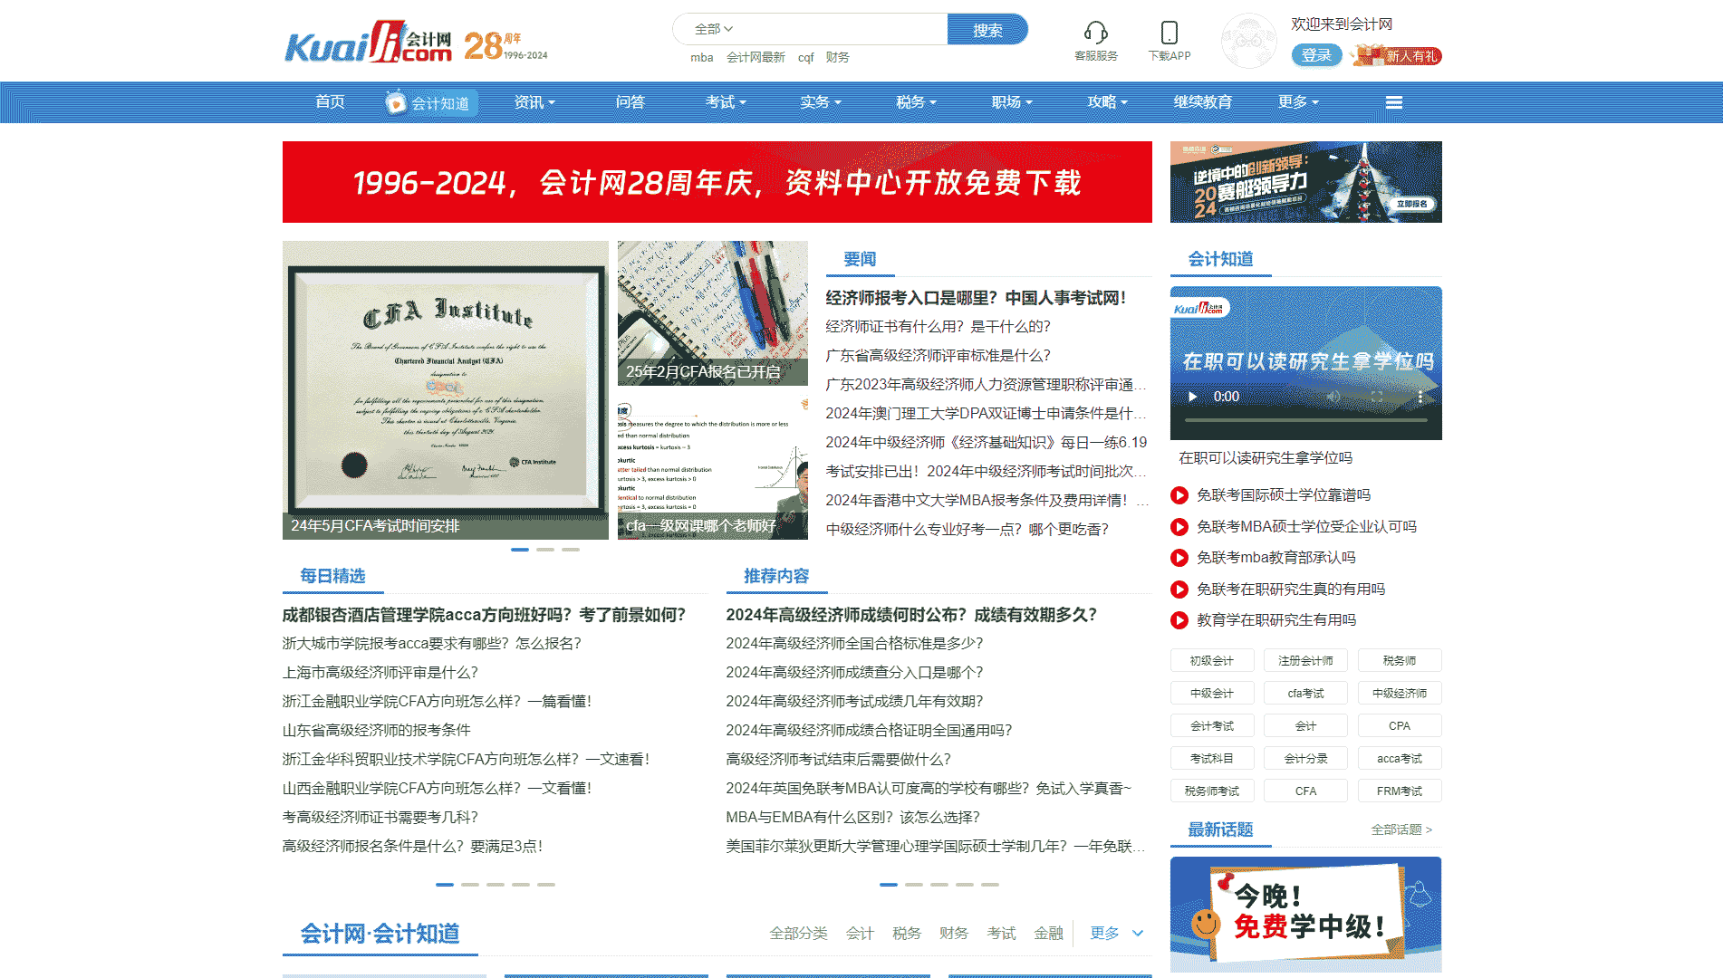The height and width of the screenshot is (978, 1723).
Task: Play the 在职可以读研究生拿学位吗 video
Action: click(x=1193, y=397)
